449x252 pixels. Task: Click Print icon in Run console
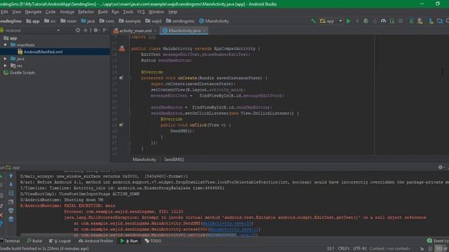pyautogui.click(x=11, y=210)
